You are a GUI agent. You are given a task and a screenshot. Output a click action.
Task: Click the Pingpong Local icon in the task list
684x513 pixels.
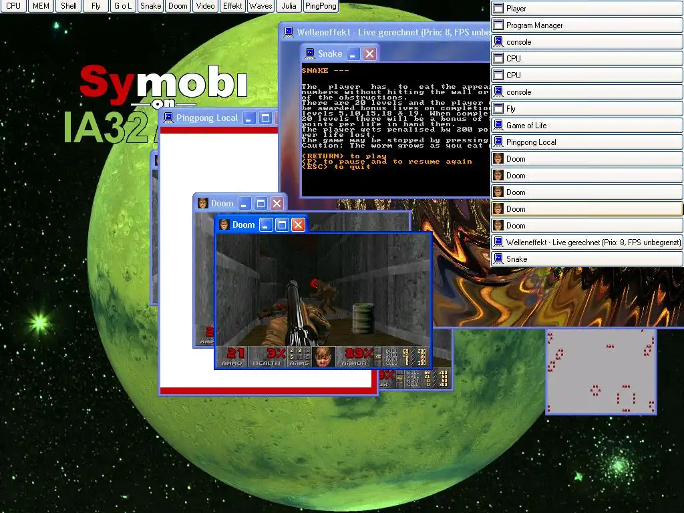[x=498, y=142]
